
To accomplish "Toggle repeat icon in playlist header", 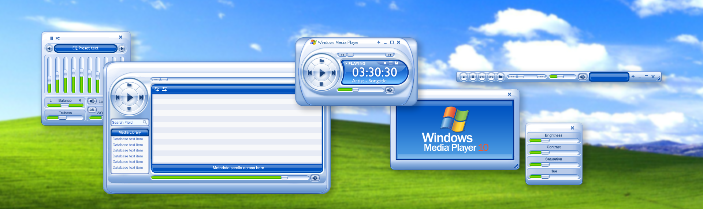I will point(157,89).
